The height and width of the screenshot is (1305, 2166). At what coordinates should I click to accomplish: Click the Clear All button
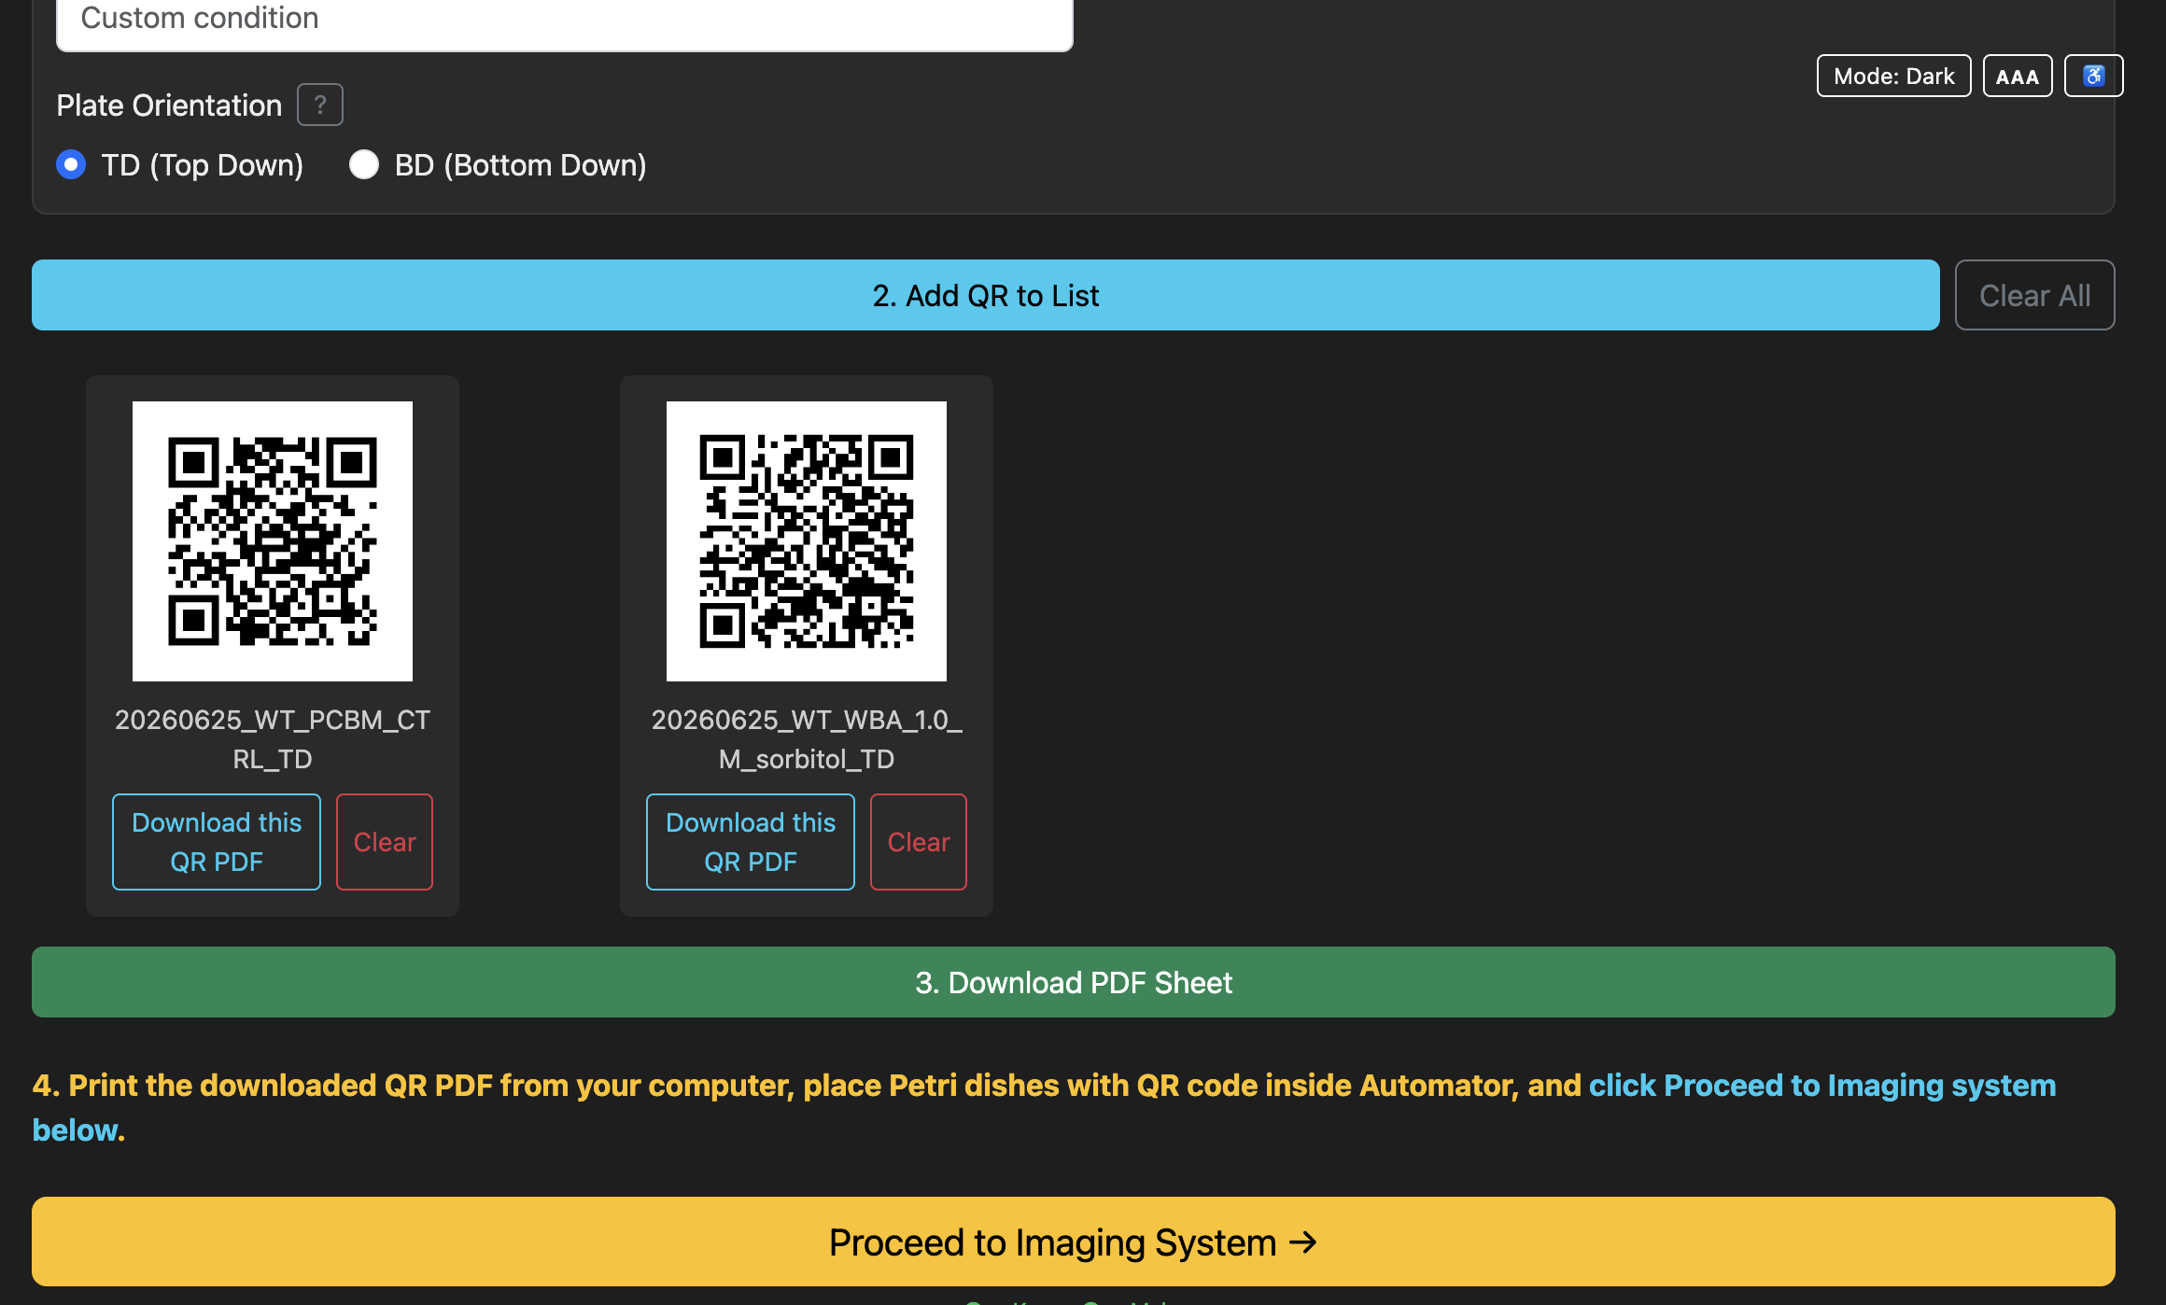click(2035, 295)
